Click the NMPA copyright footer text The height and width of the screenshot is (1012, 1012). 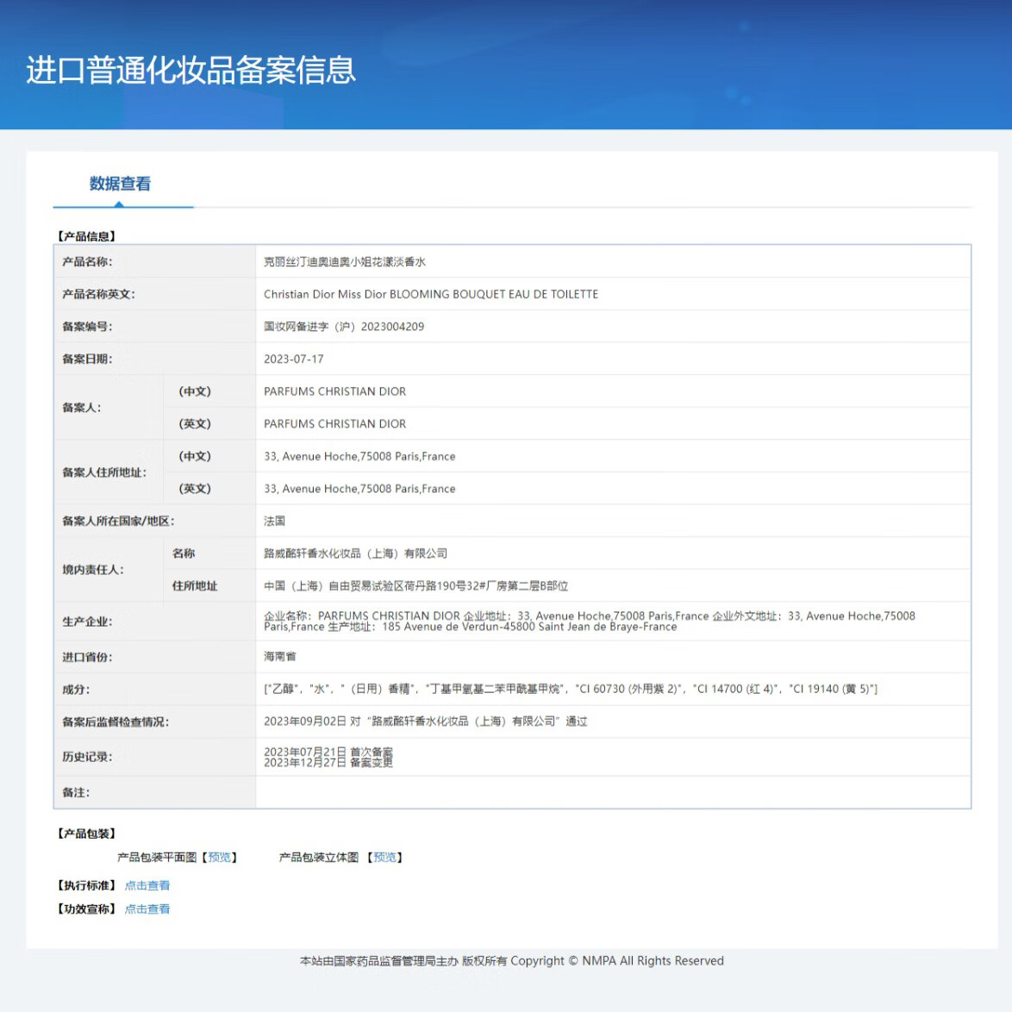pos(510,960)
